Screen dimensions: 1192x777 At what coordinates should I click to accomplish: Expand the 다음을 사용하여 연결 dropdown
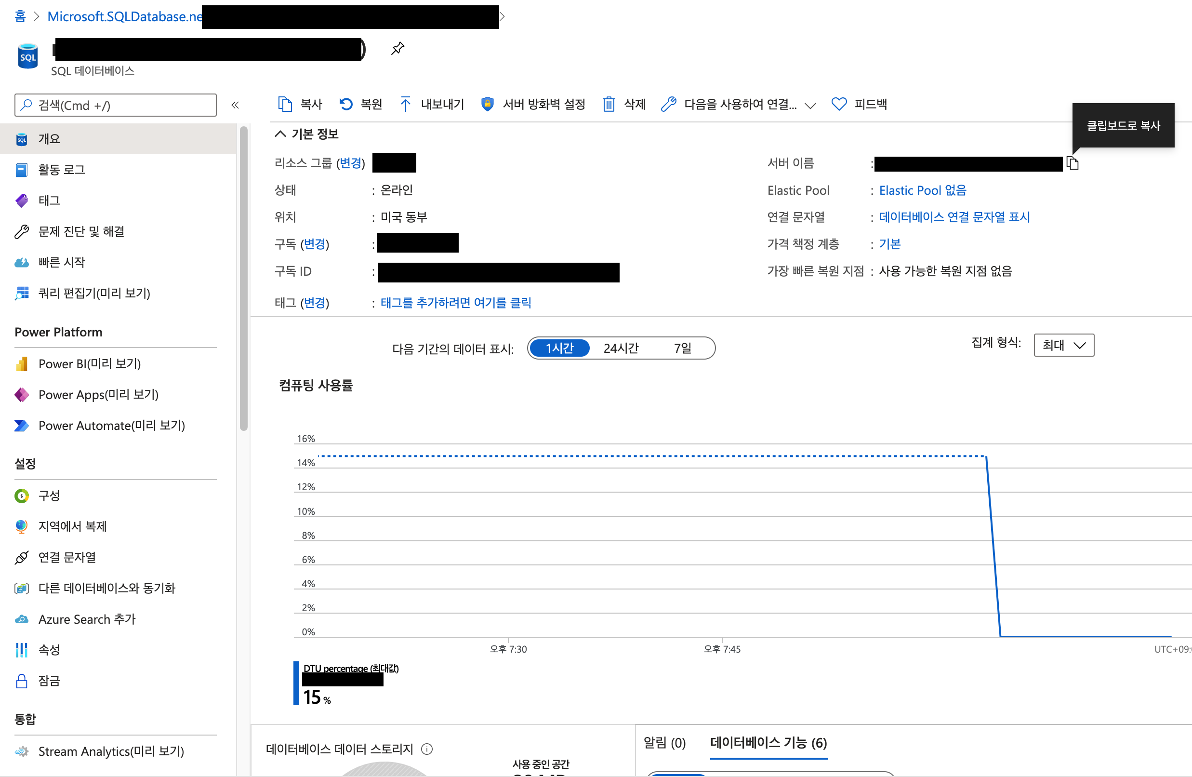click(810, 105)
